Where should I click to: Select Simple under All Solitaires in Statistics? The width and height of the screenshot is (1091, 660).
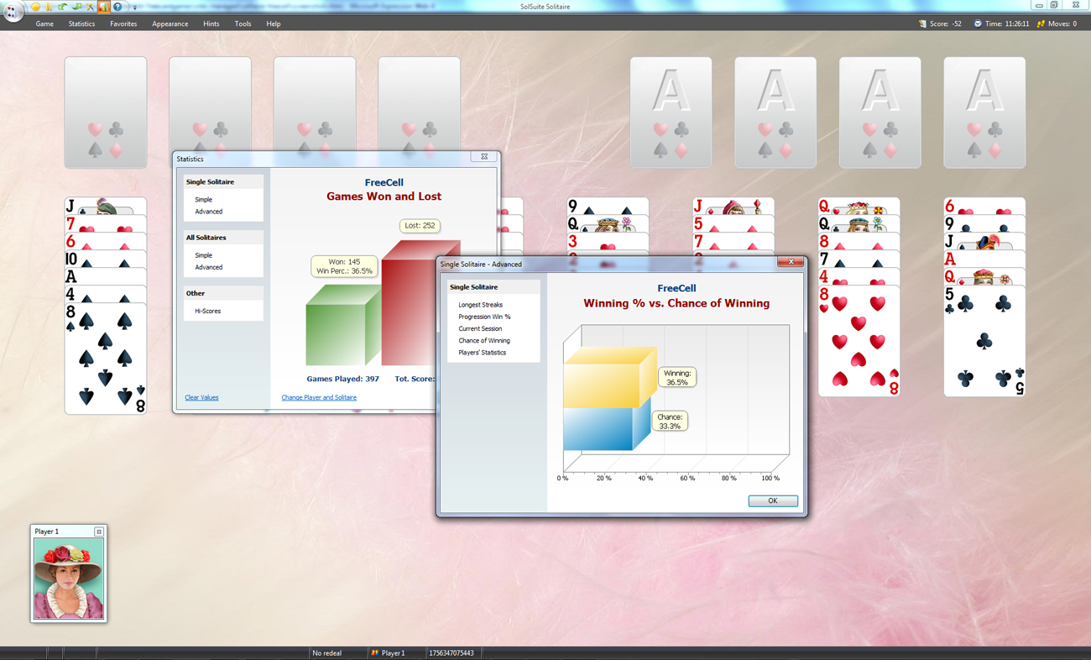[x=203, y=255]
